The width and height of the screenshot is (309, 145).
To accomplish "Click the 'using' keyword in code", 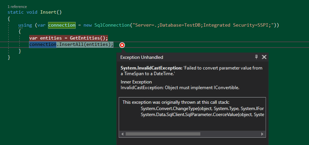I will tap(25, 25).
